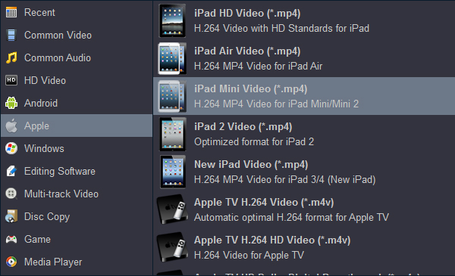Click the iPad HD Video thumbnail
The image size is (455, 276).
(x=172, y=20)
